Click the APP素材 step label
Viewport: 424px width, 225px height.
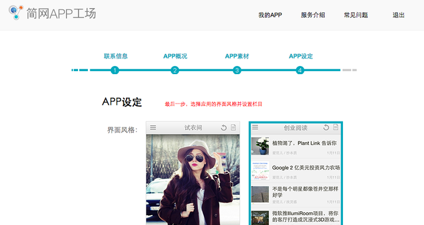(x=237, y=56)
